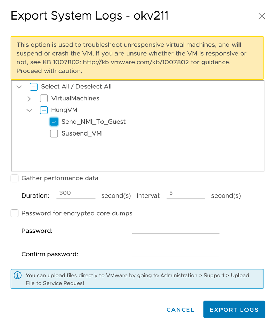The width and height of the screenshot is (275, 324).
Task: Click the Duration input field
Action: point(76,194)
